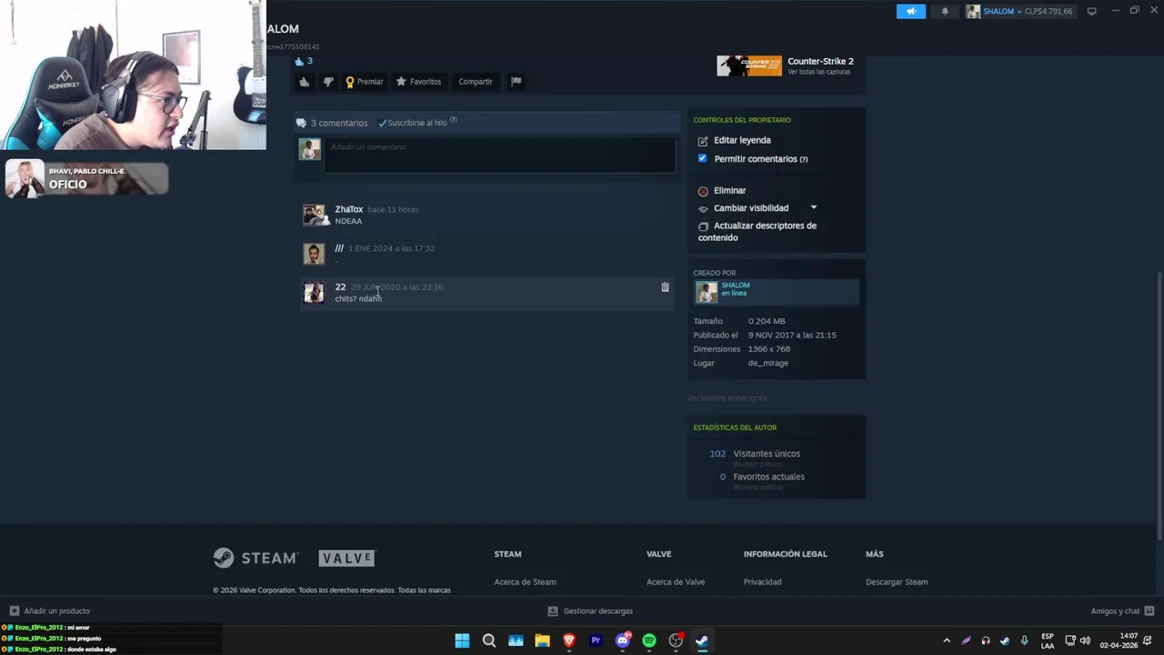Open SHALOM creator profile card
Image resolution: width=1164 pixels, height=655 pixels.
click(777, 291)
